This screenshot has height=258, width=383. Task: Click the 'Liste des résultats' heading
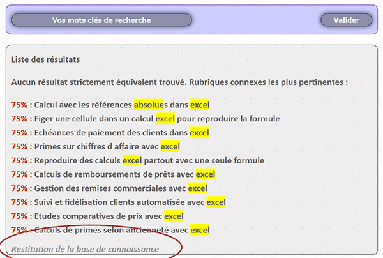tap(46, 59)
